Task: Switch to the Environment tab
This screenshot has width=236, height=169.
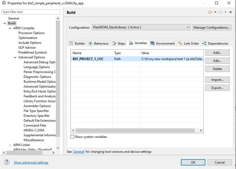Action: point(162,43)
